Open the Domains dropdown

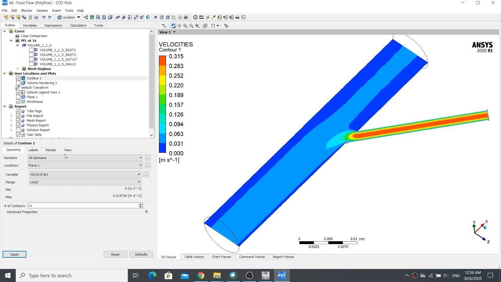coord(85,158)
